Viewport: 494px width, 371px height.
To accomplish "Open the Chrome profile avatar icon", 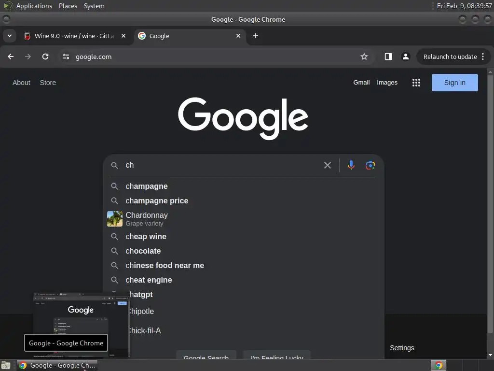I will [405, 57].
